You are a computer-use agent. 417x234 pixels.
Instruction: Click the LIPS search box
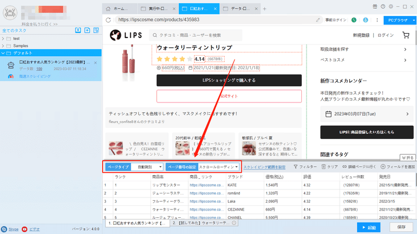[195, 35]
